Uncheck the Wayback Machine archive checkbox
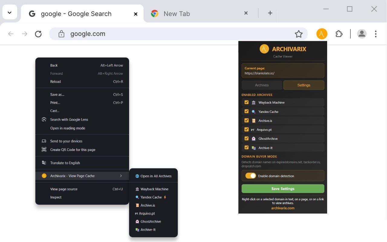387x242 pixels. point(246,102)
